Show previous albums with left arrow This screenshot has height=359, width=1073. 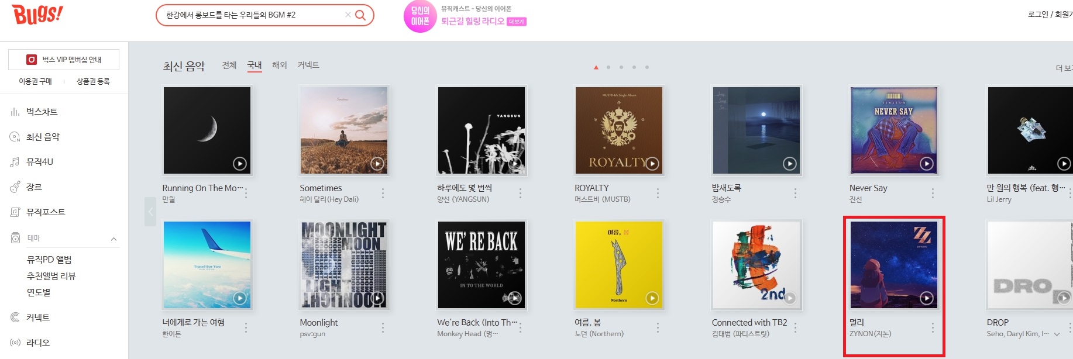150,212
